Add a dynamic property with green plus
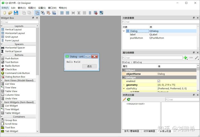Viewport: 200px width, 137px height. pyautogui.click(x=186, y=58)
